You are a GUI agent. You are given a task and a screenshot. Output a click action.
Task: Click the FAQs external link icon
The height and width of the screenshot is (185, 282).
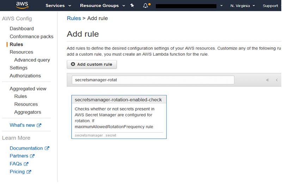[26, 164]
